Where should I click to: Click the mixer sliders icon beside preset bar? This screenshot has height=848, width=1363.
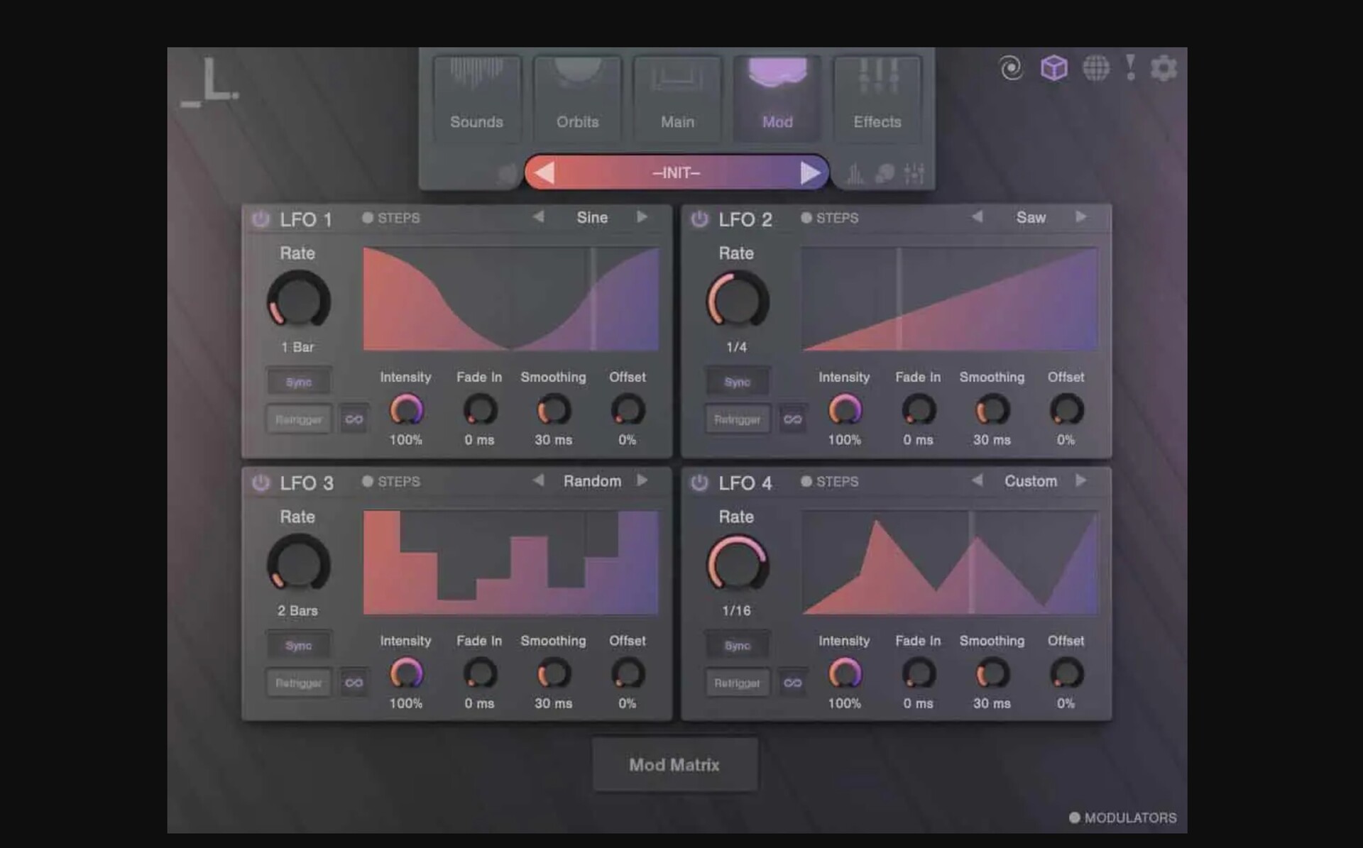[x=914, y=173]
